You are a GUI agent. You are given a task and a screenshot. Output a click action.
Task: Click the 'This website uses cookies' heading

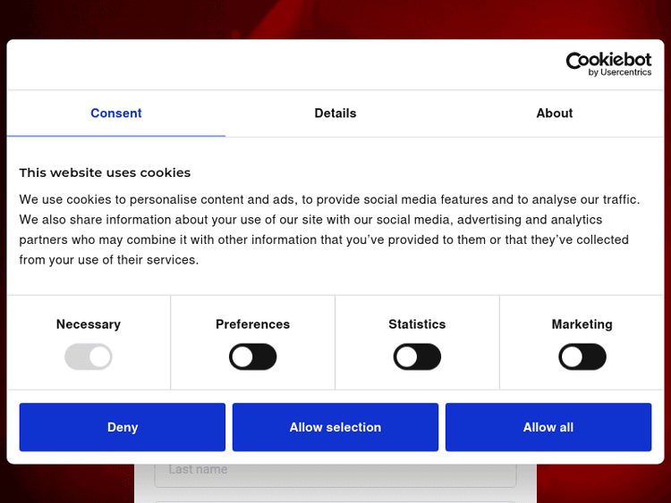105,172
